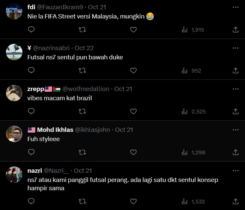Screen dimensions: 245x210
Task: Click nazri's profile avatar thumbnail
Action: [14, 175]
